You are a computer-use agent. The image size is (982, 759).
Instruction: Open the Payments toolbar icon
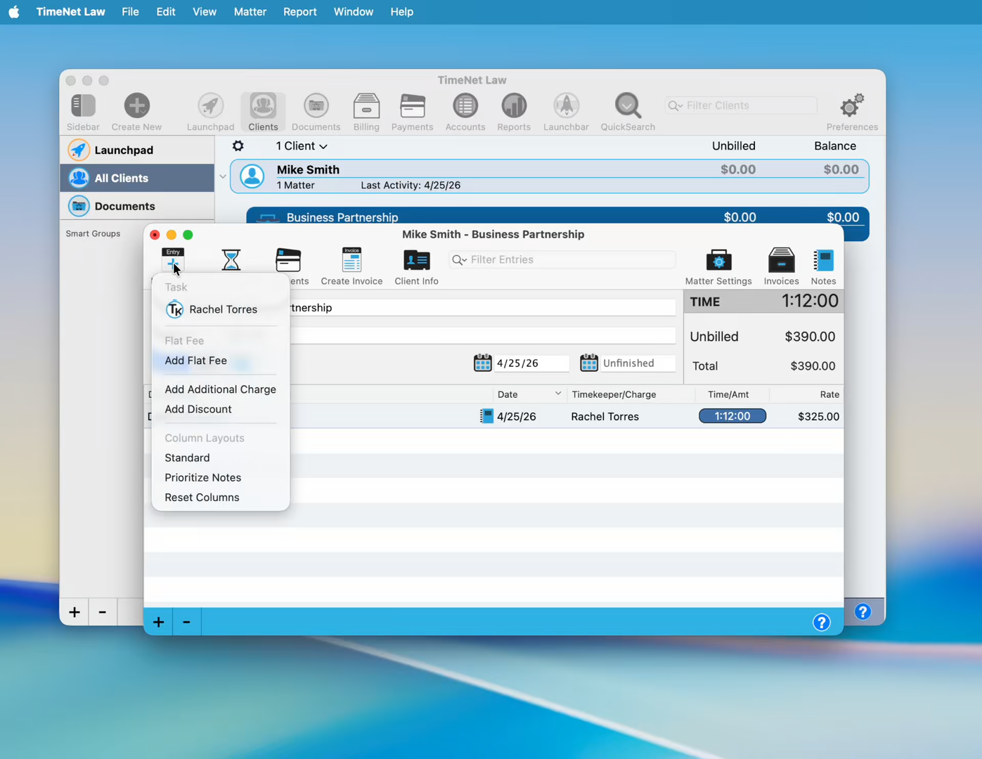[x=412, y=106]
